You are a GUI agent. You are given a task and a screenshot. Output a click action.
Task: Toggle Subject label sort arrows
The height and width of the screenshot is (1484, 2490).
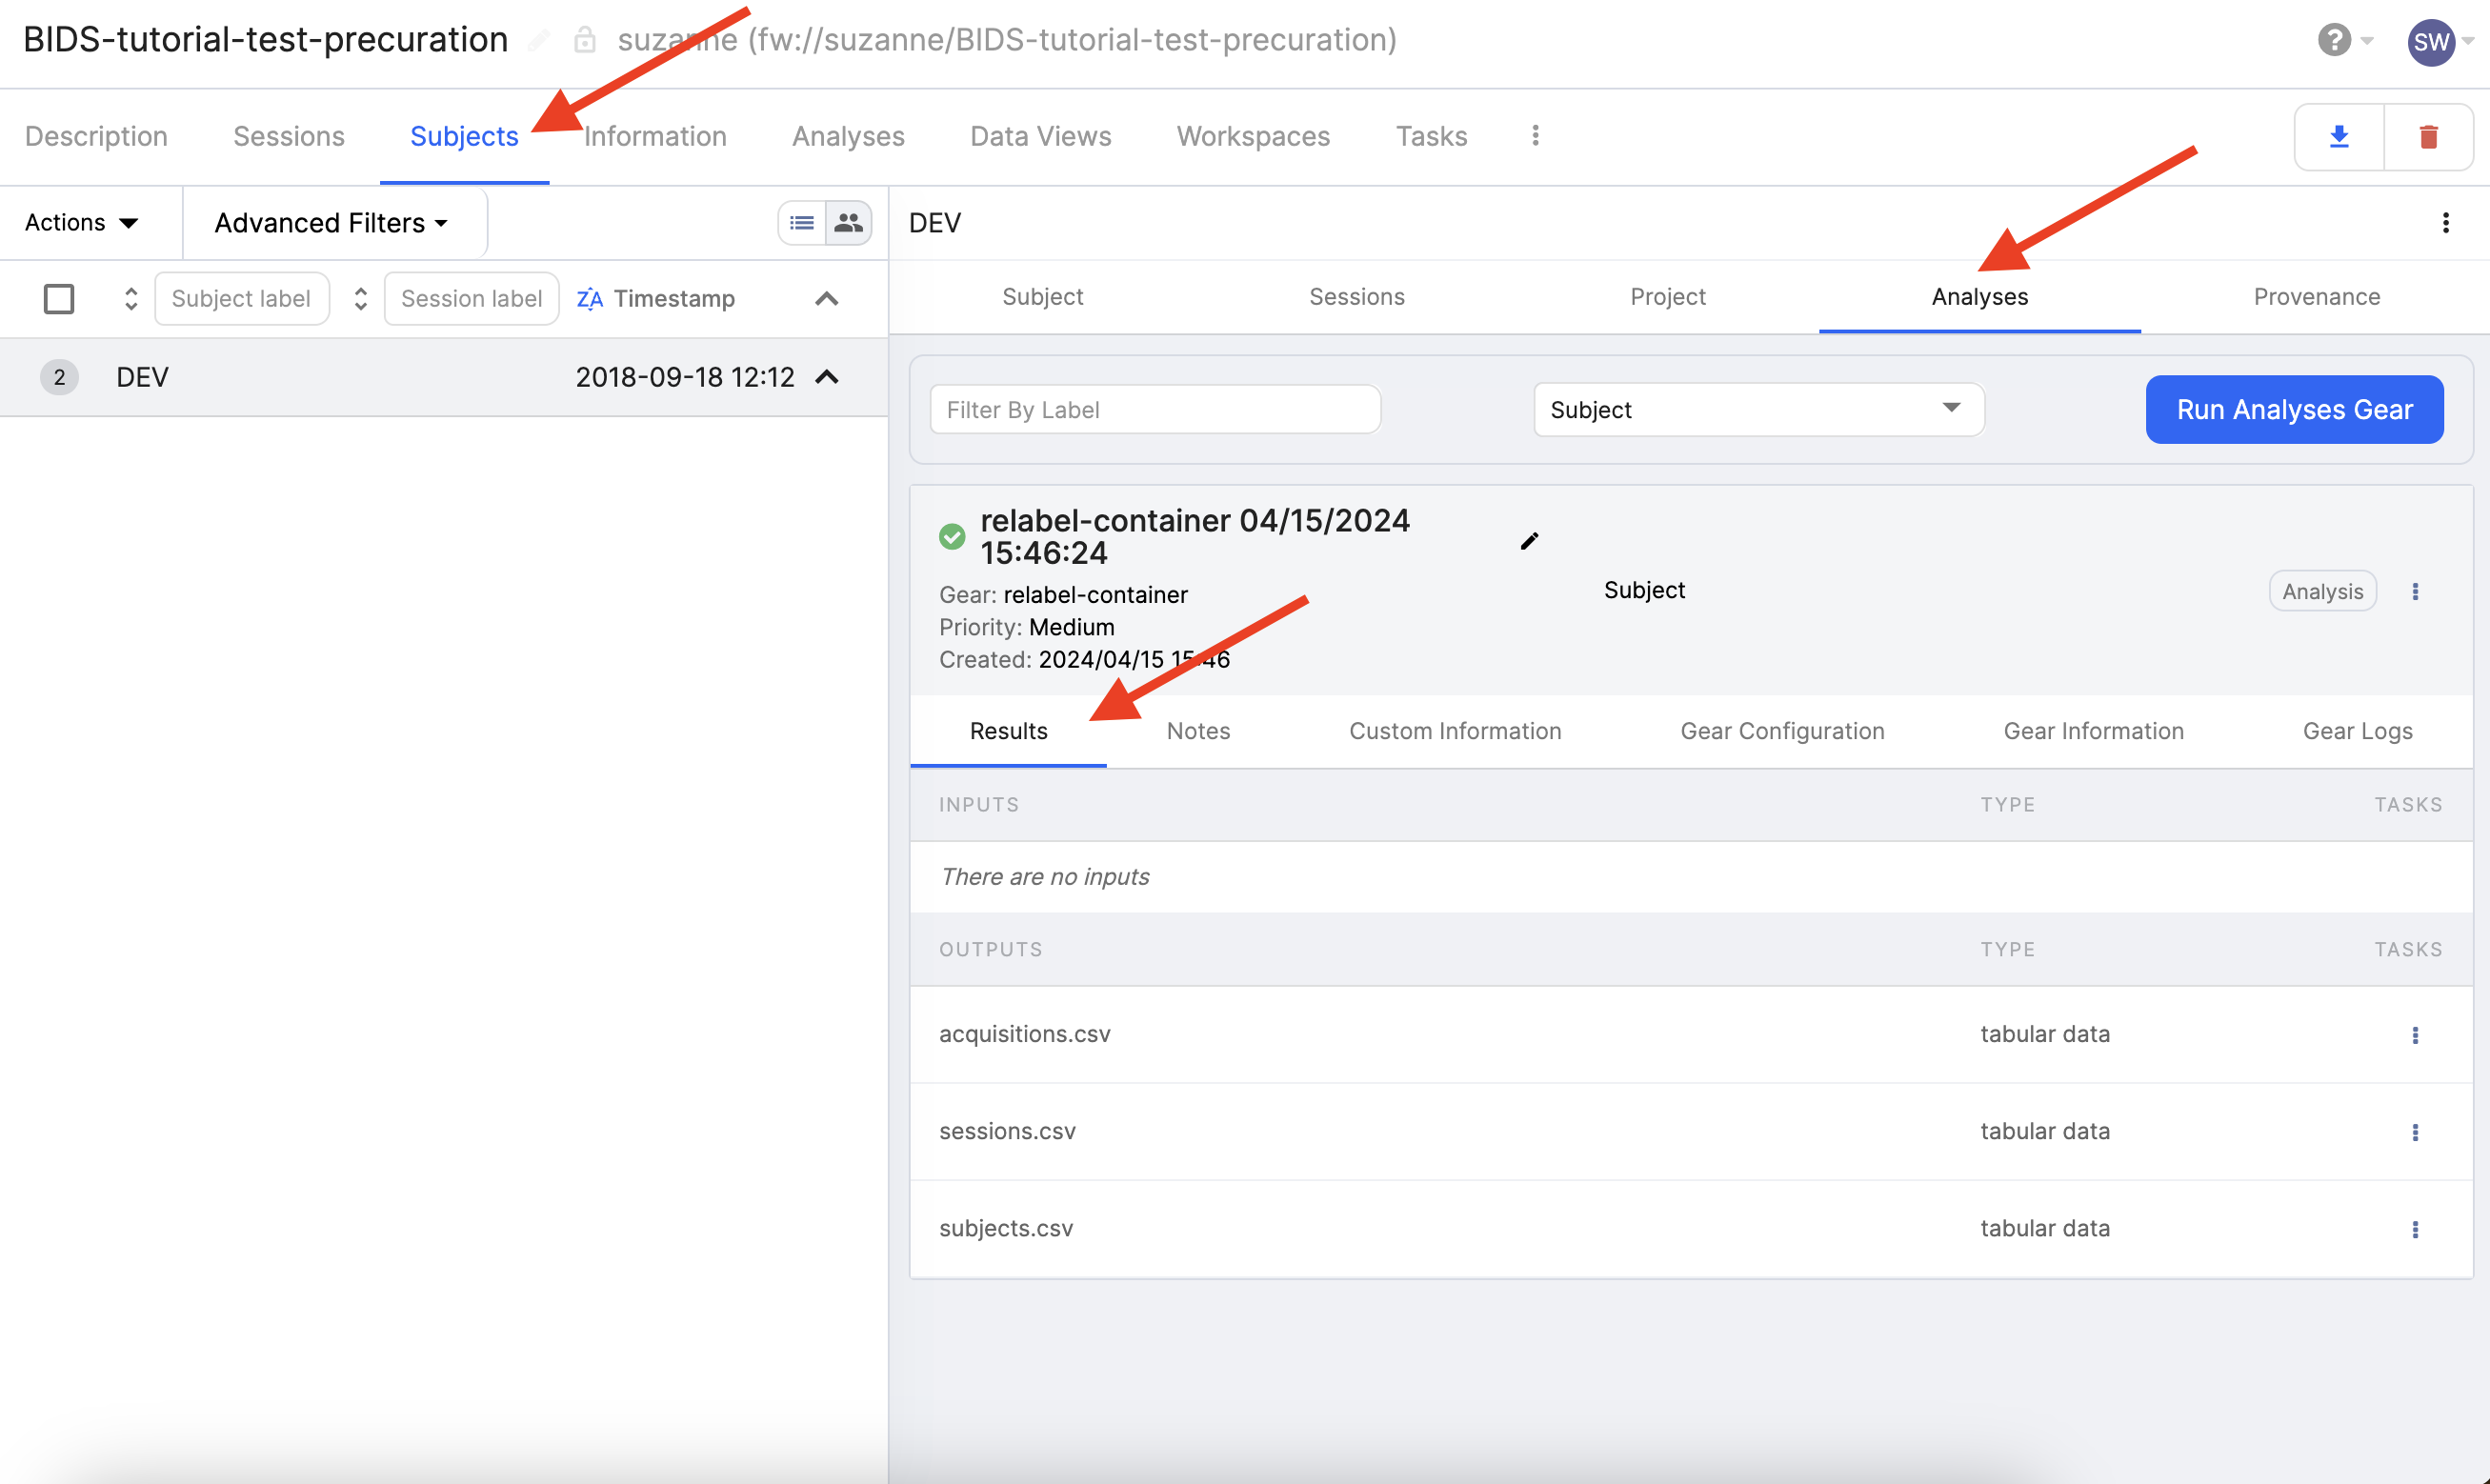point(130,298)
